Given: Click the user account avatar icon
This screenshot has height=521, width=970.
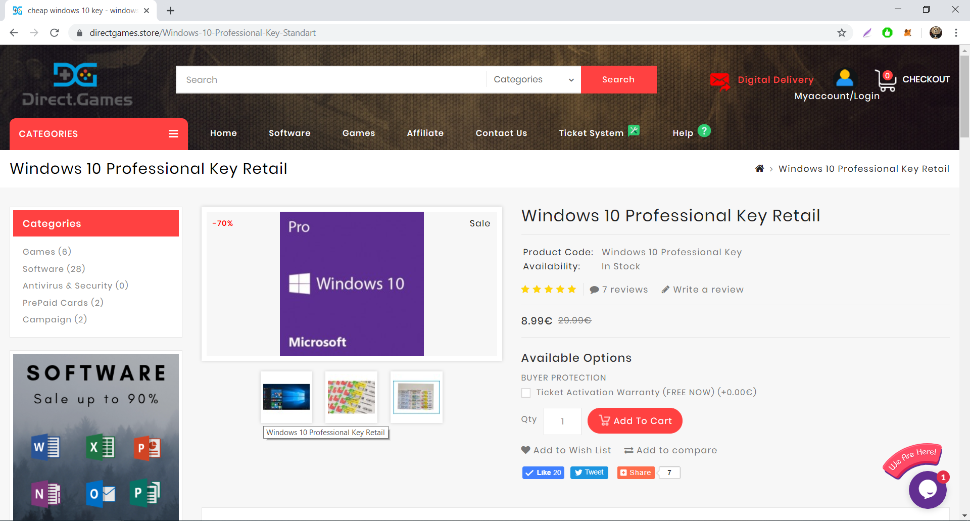Looking at the screenshot, I should [x=844, y=78].
